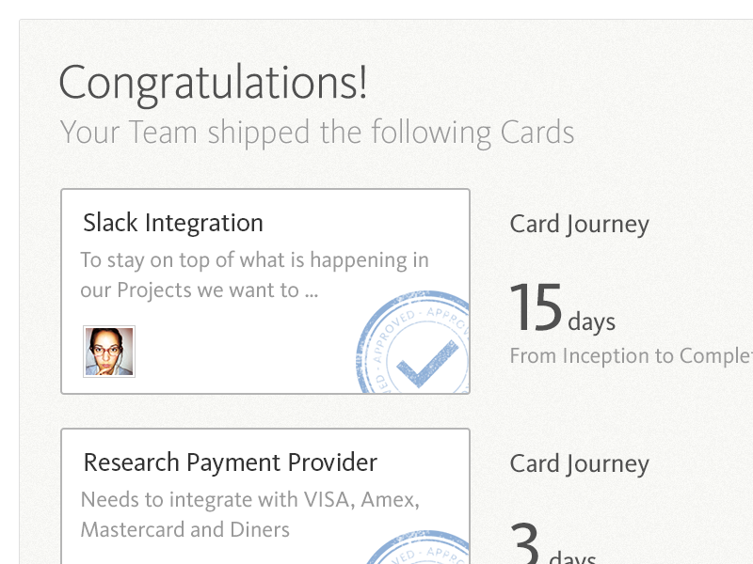This screenshot has height=564, width=753.
Task: Click the approved stamp on Slack Integration
Action: [413, 342]
